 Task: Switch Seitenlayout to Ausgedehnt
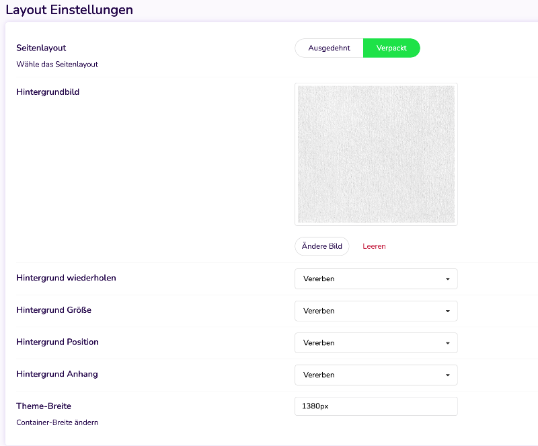329,48
